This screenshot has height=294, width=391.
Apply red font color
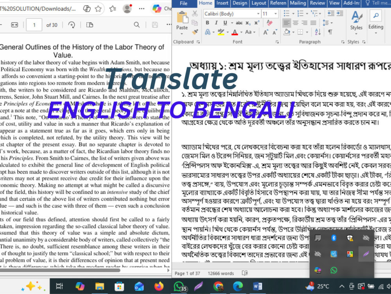tap(235, 32)
